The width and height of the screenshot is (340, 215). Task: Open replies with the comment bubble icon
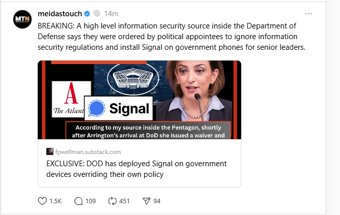[x=78, y=201]
